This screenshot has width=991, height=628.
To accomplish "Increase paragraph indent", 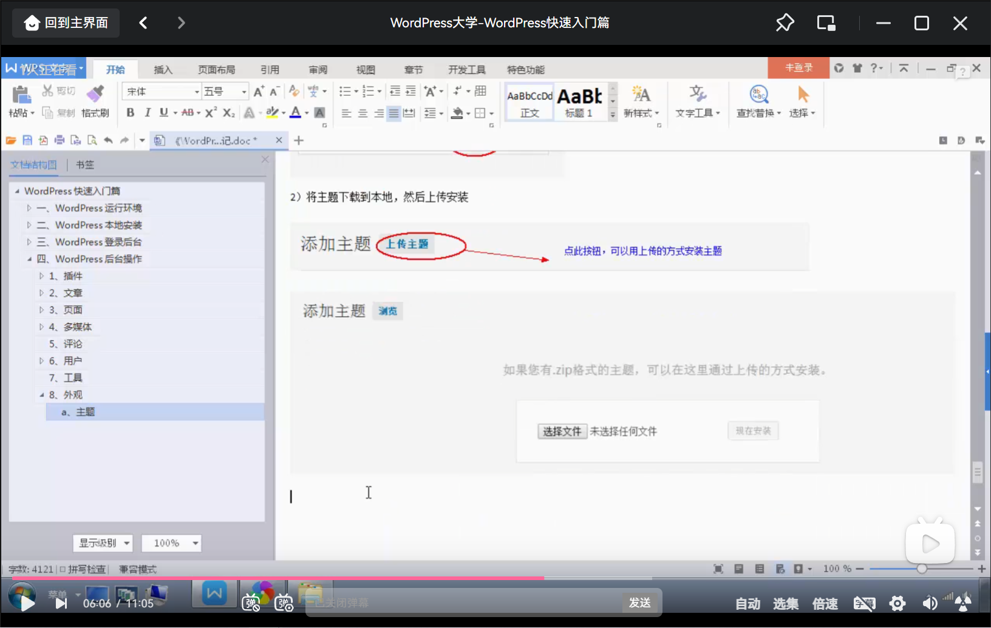I will pos(410,91).
